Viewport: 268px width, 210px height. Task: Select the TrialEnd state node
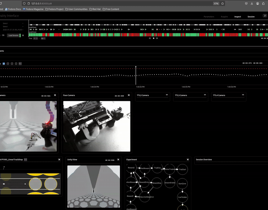[157, 168]
